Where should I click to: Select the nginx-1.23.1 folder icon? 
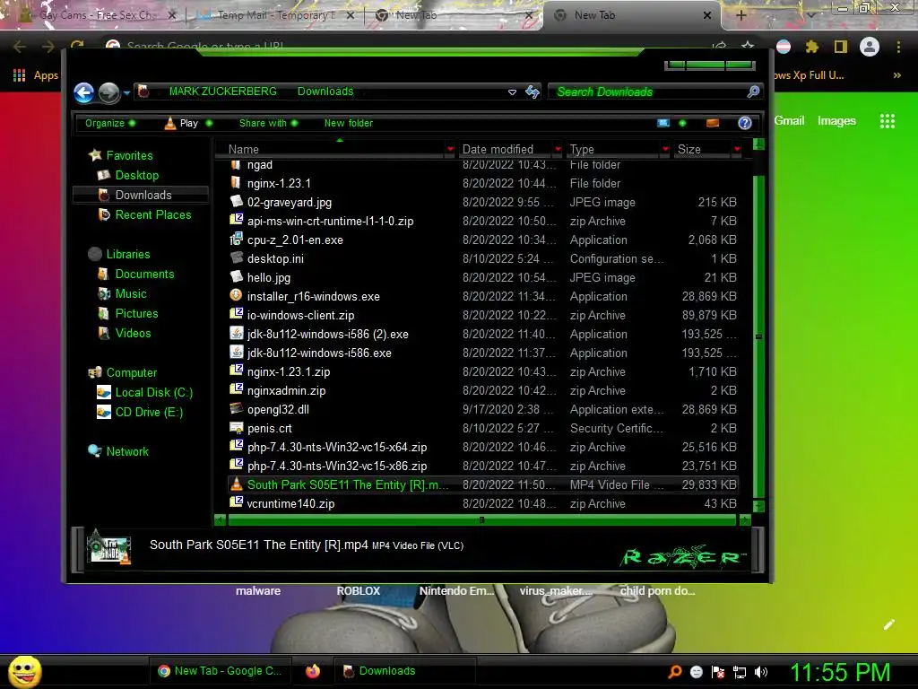pyautogui.click(x=236, y=183)
